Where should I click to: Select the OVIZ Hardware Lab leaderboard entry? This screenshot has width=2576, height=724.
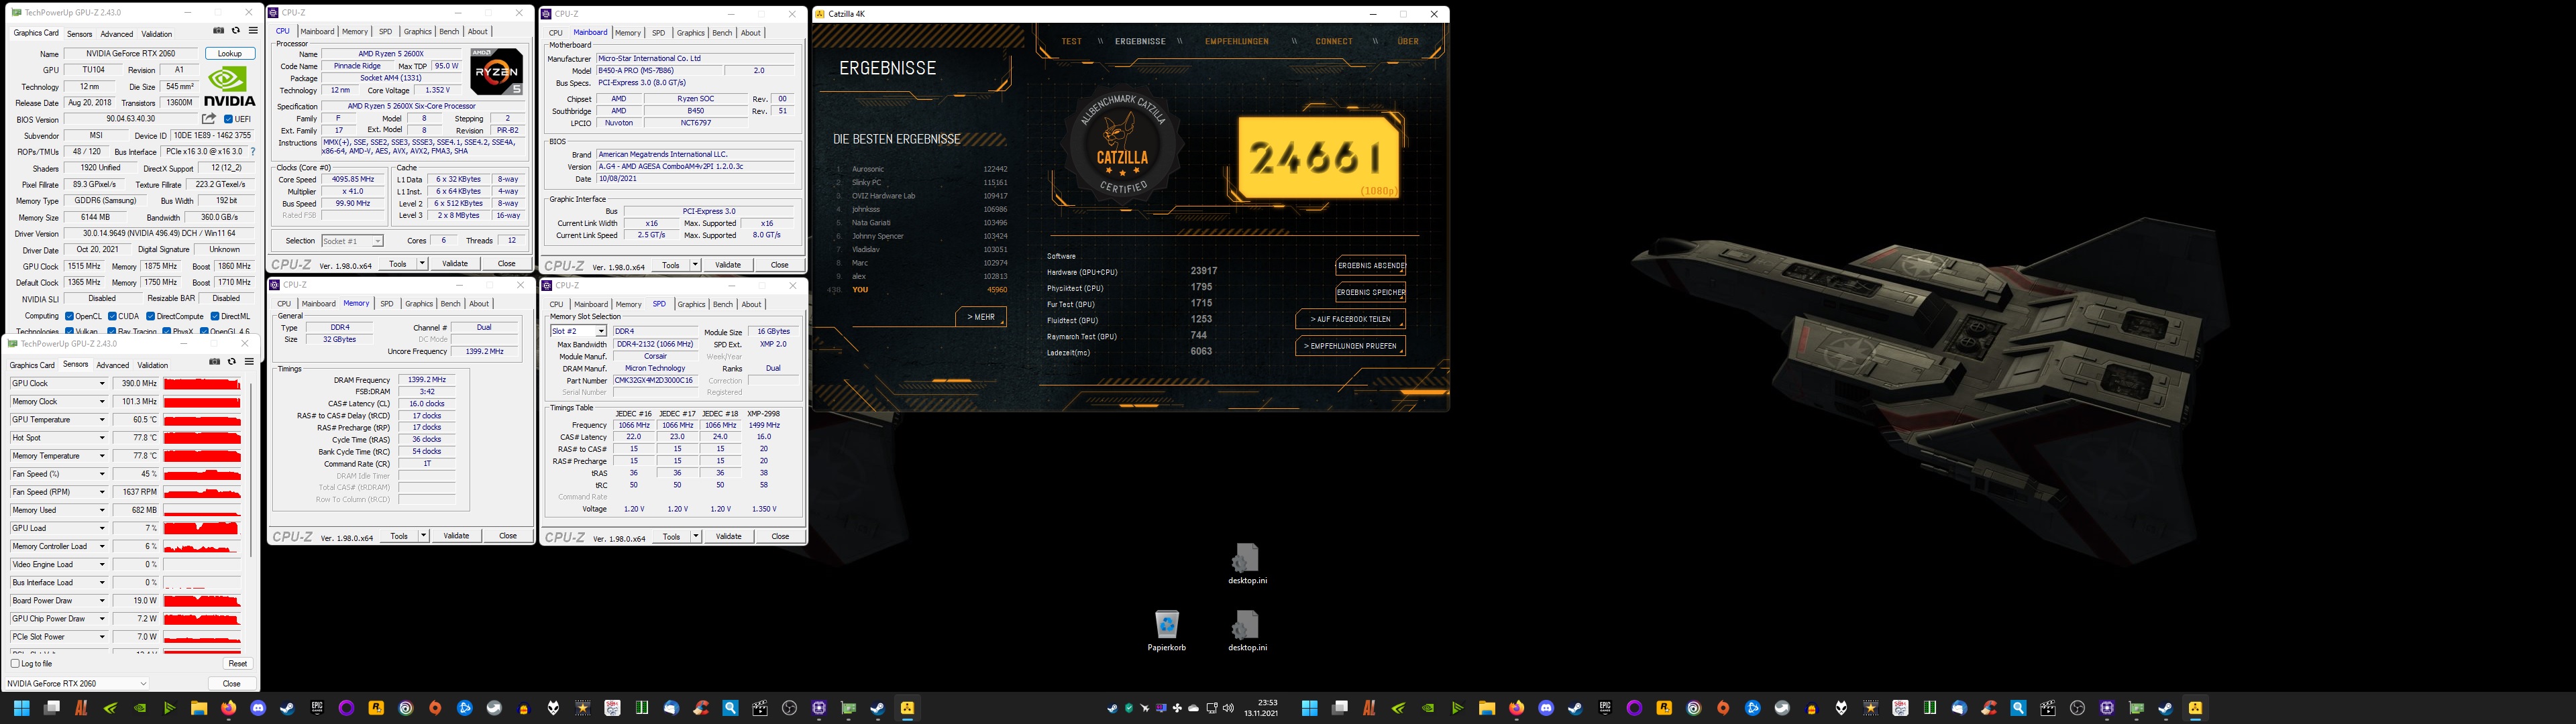click(921, 196)
